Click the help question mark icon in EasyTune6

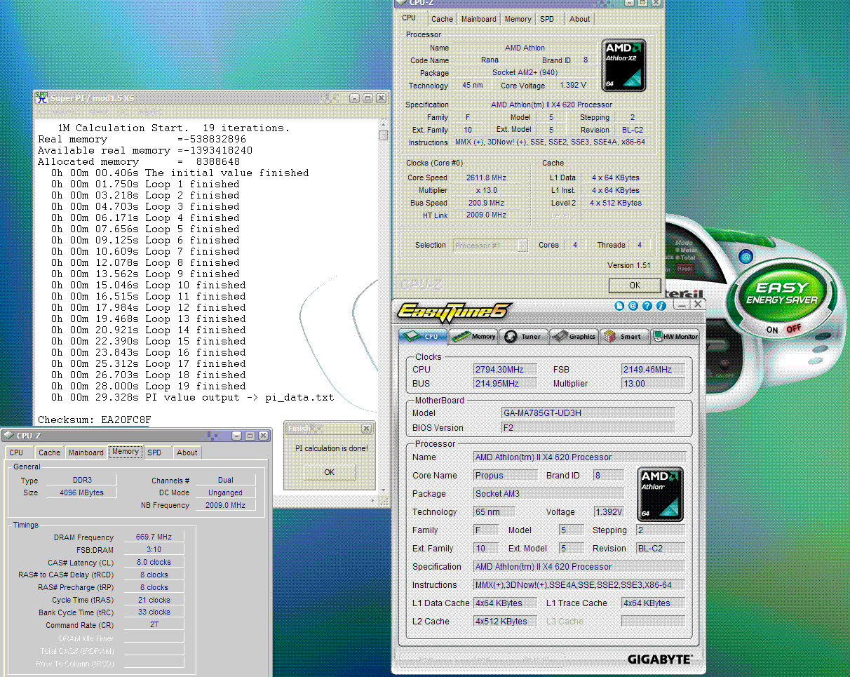click(x=647, y=306)
